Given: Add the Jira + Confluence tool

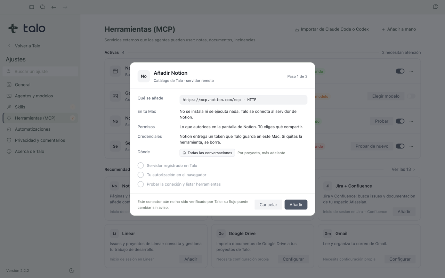Looking at the screenshot, I should tap(404, 211).
